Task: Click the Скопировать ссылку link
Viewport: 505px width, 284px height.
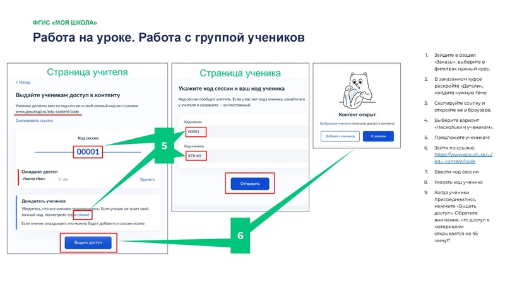Action: tap(34, 121)
